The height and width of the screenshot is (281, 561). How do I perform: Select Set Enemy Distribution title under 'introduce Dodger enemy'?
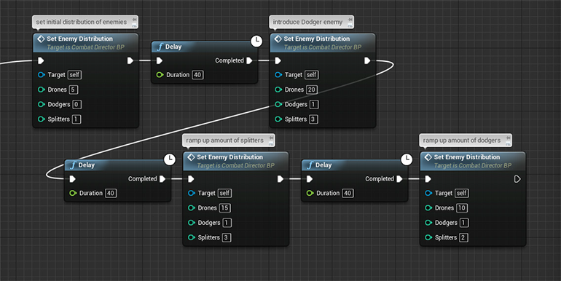pyautogui.click(x=317, y=39)
